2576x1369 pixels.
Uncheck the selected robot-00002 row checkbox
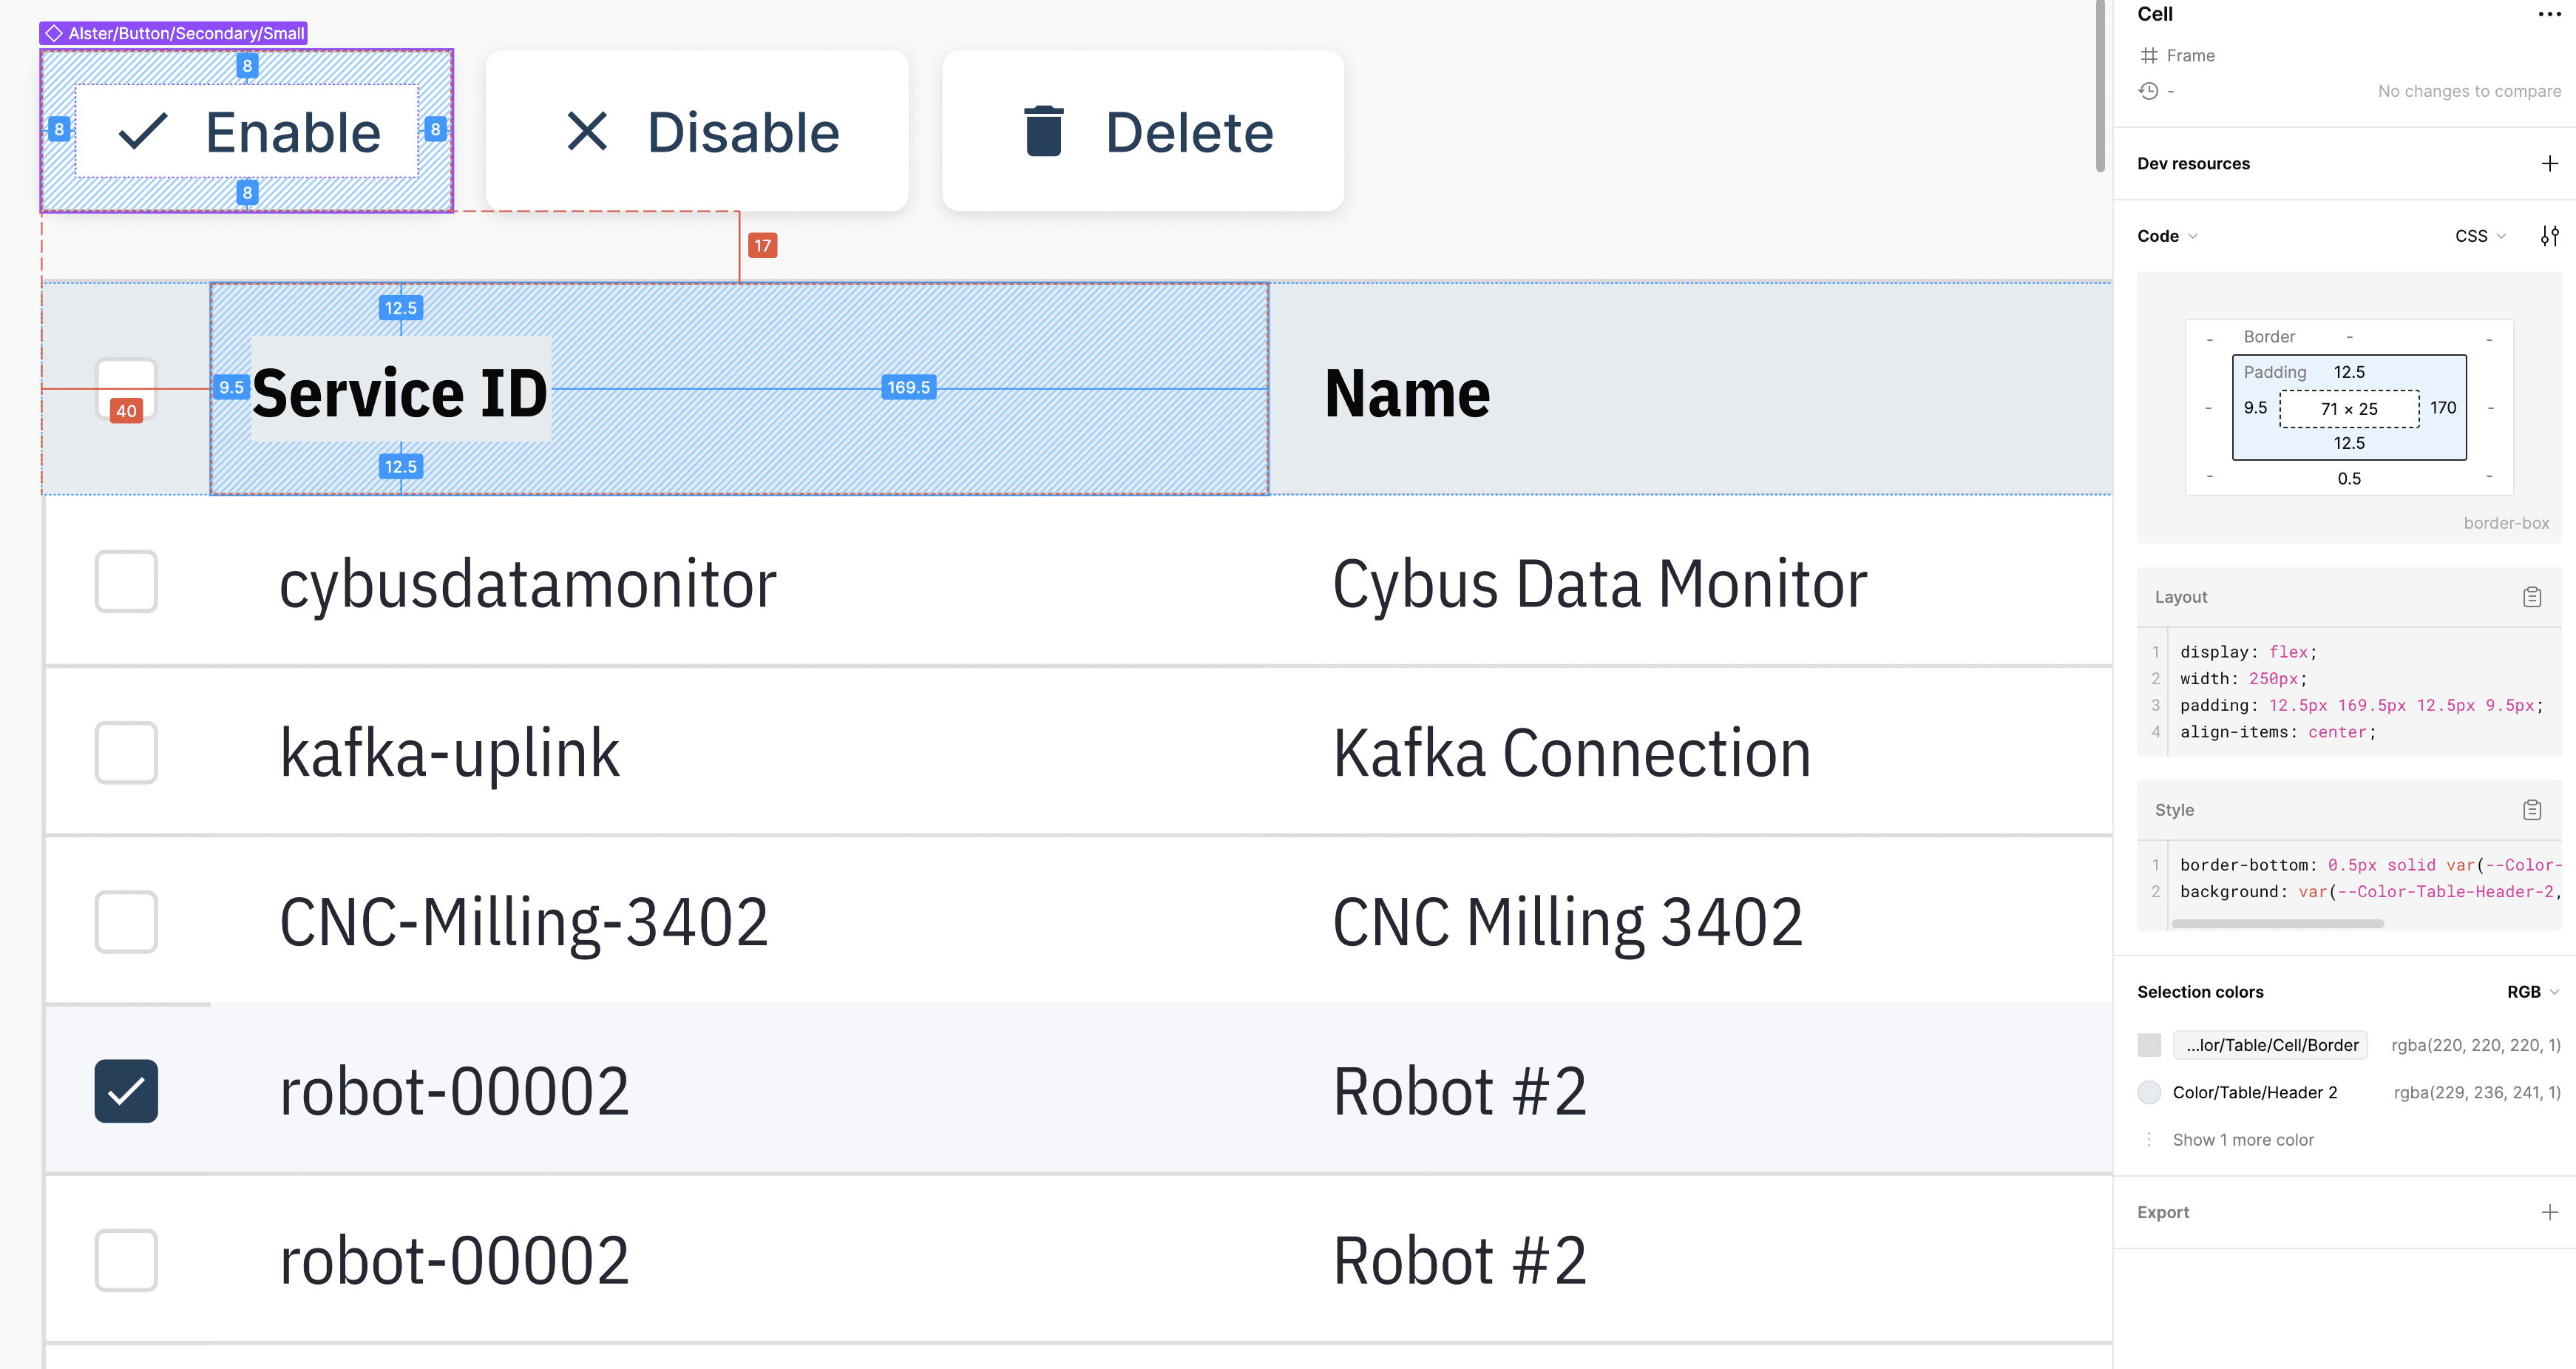click(126, 1091)
